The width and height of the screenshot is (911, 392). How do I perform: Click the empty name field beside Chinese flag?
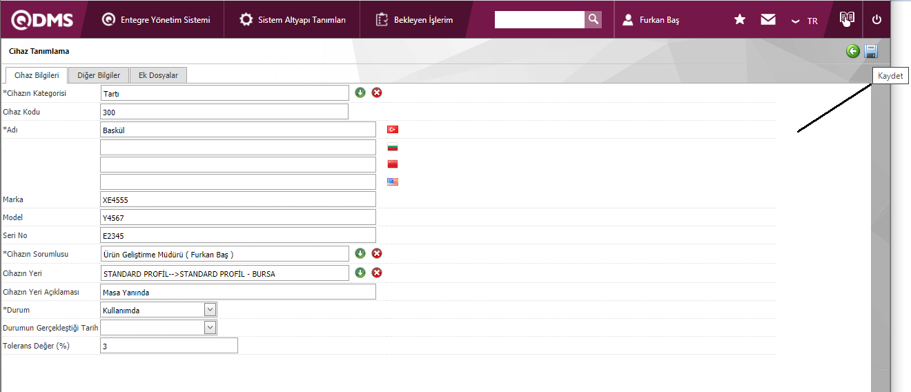click(238, 165)
